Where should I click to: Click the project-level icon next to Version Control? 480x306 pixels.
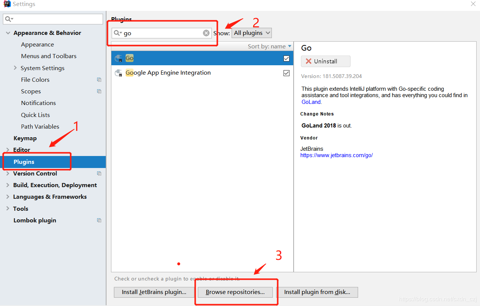click(99, 173)
